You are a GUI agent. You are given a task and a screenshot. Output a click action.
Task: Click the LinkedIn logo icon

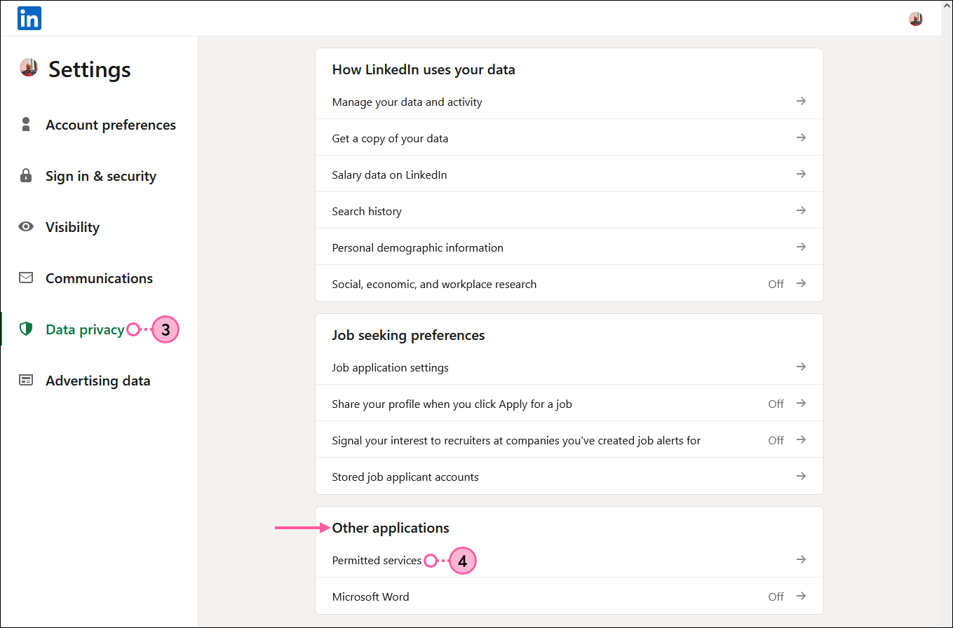click(x=29, y=18)
